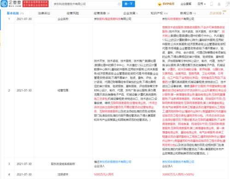
Task: Open 企业套餐 link
Action: coord(186,4)
